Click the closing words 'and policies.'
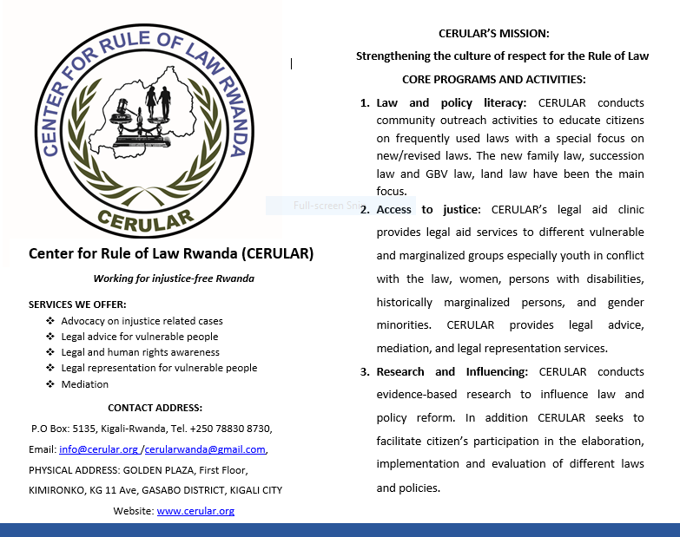The image size is (680, 537). tap(408, 488)
